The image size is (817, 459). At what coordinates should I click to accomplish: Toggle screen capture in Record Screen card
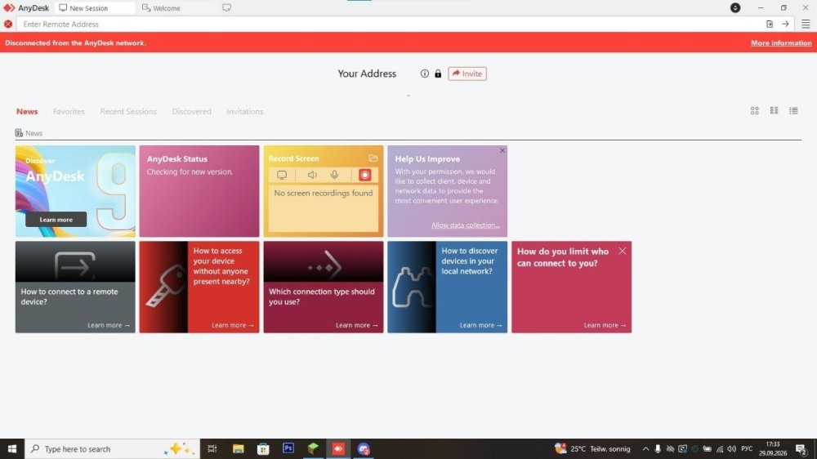(282, 175)
